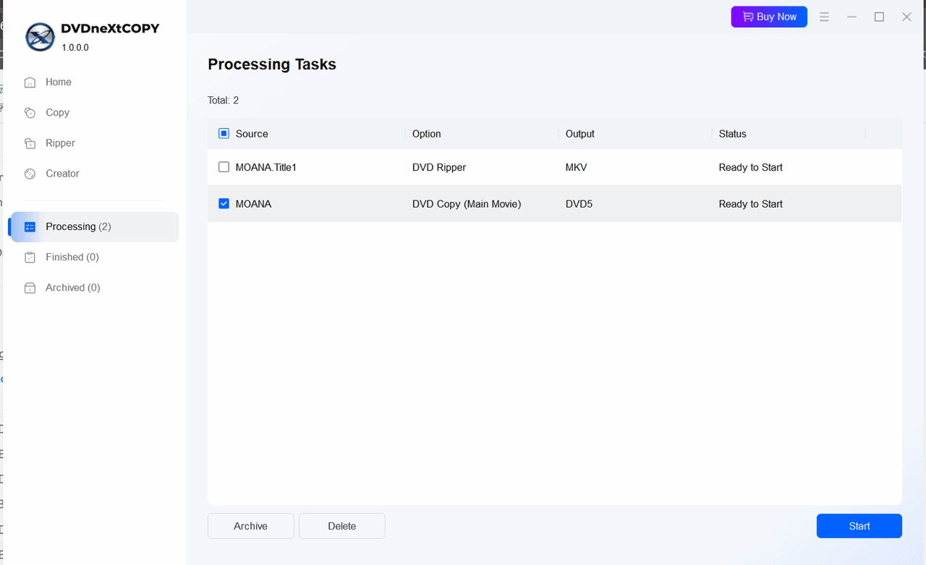Select the MOANA source name
Screen dimensions: 926x565
(254, 204)
